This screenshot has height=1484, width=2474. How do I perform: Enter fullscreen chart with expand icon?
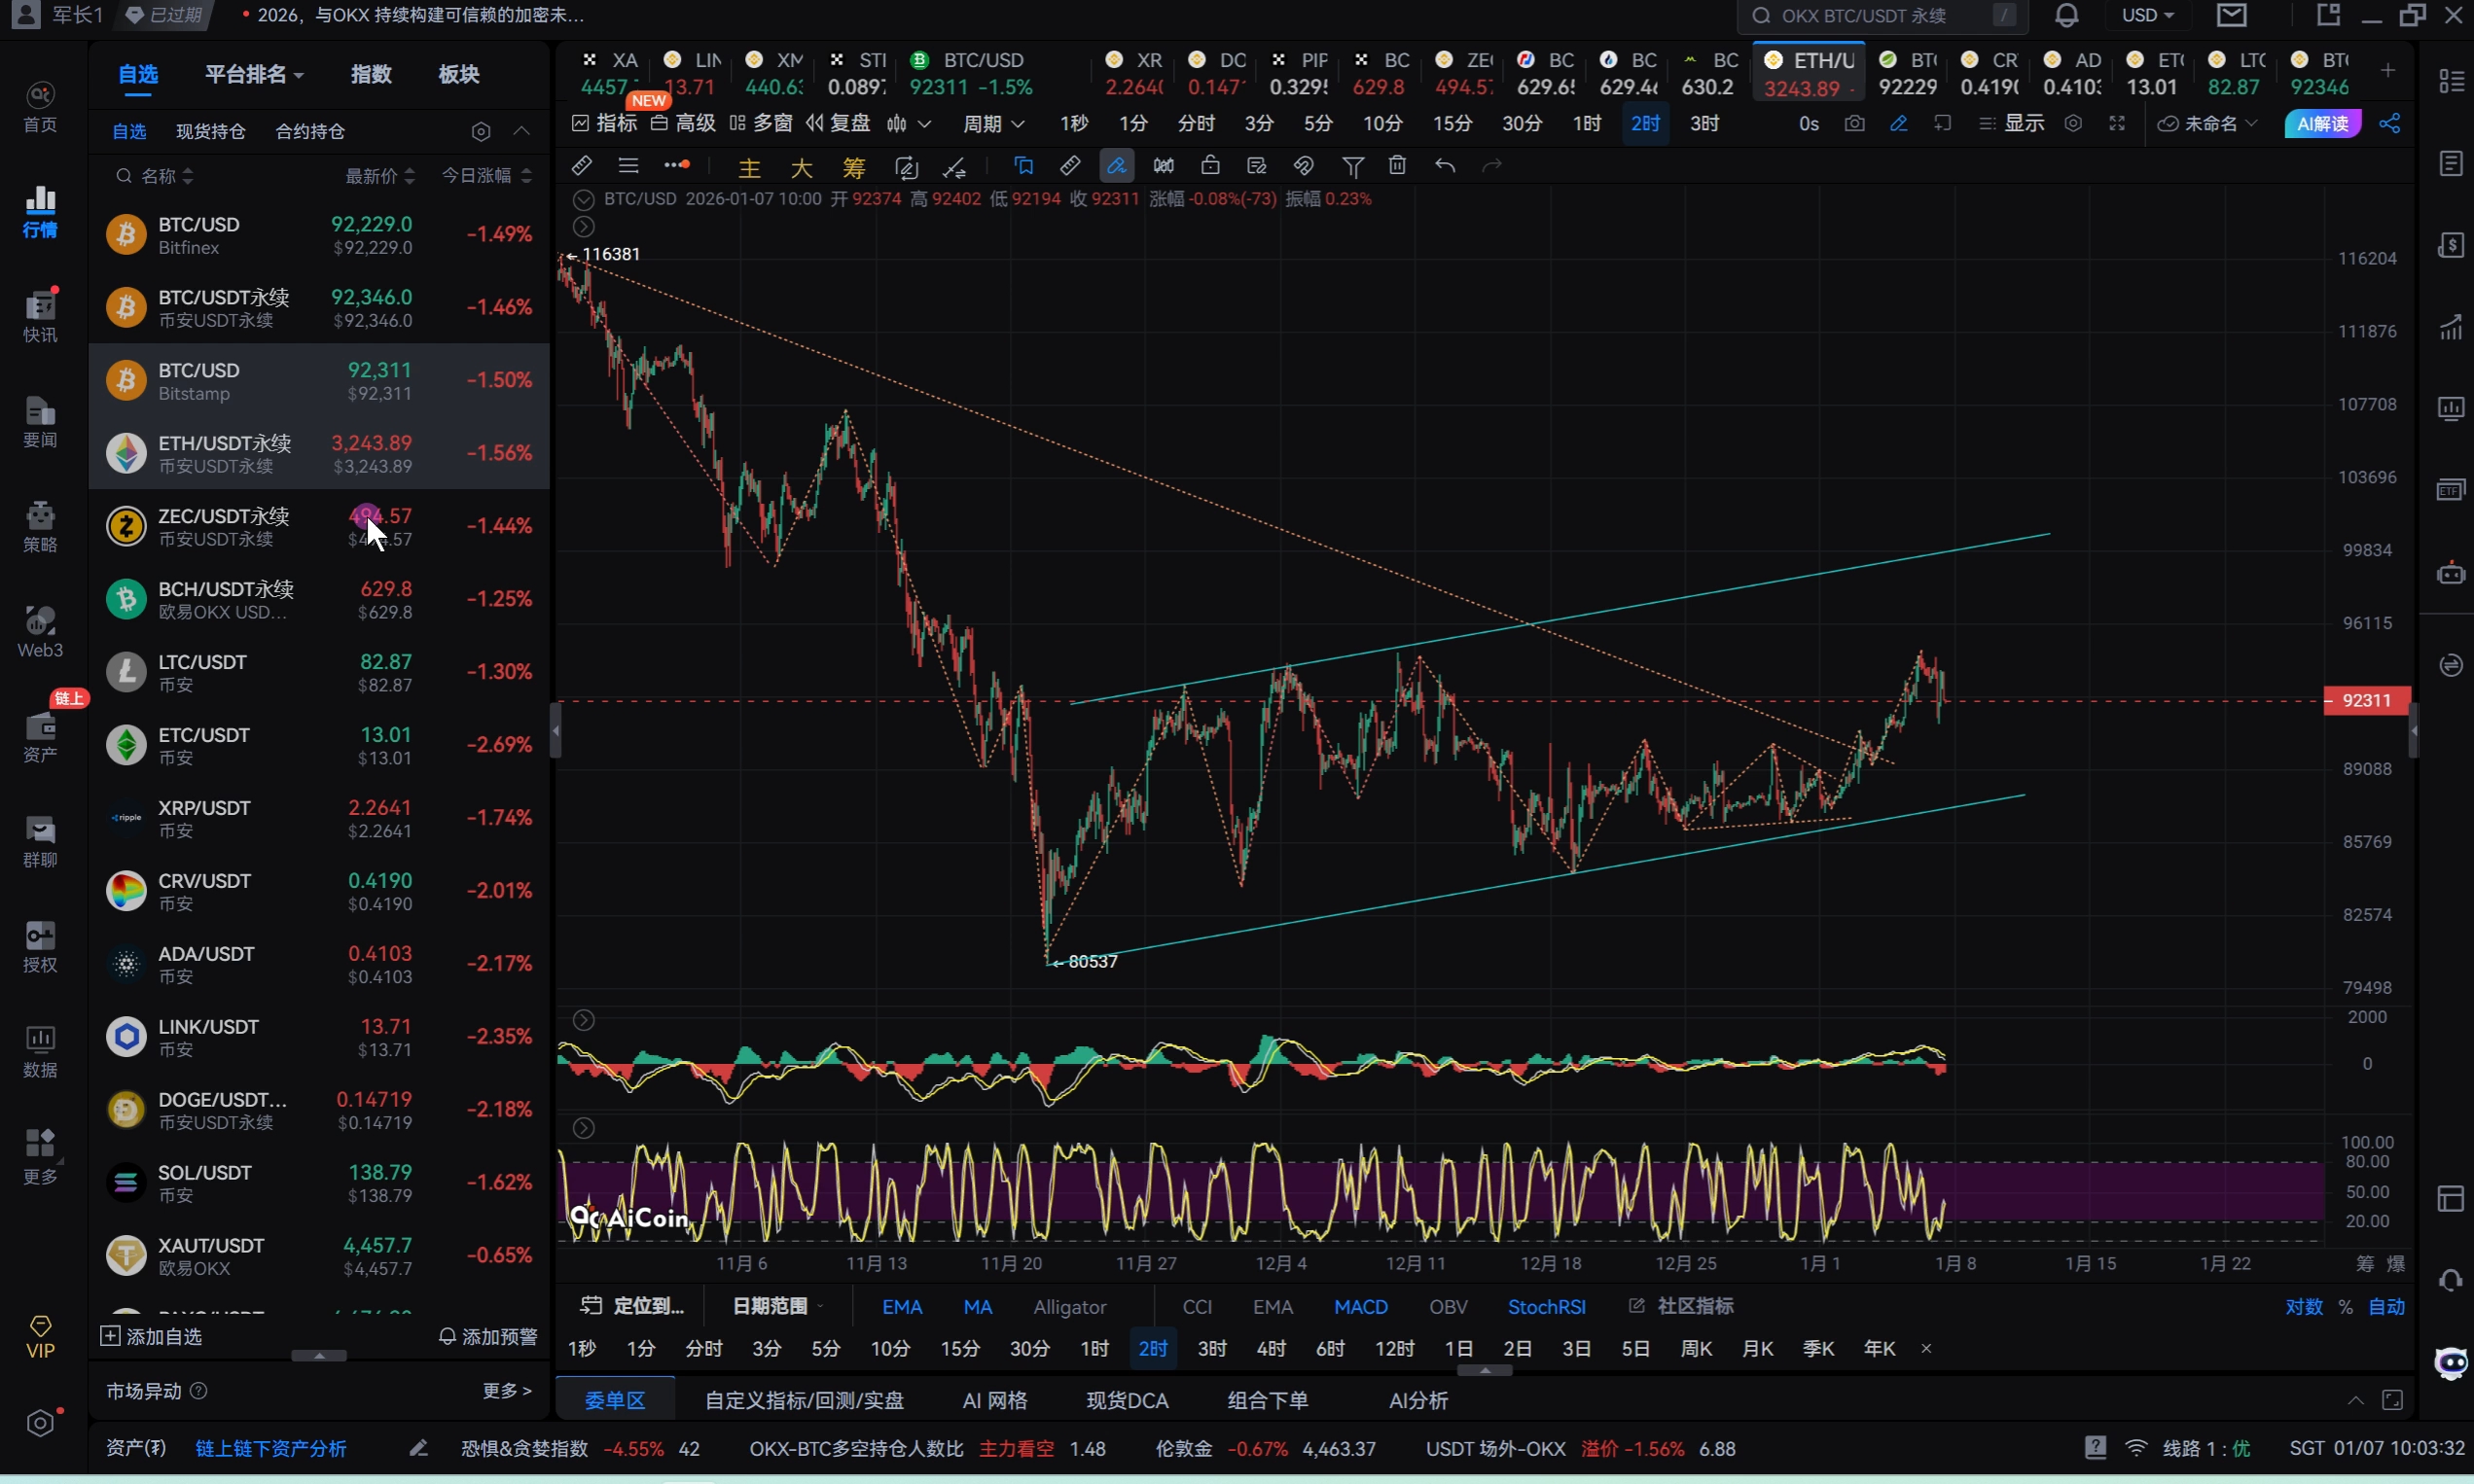(x=2117, y=124)
